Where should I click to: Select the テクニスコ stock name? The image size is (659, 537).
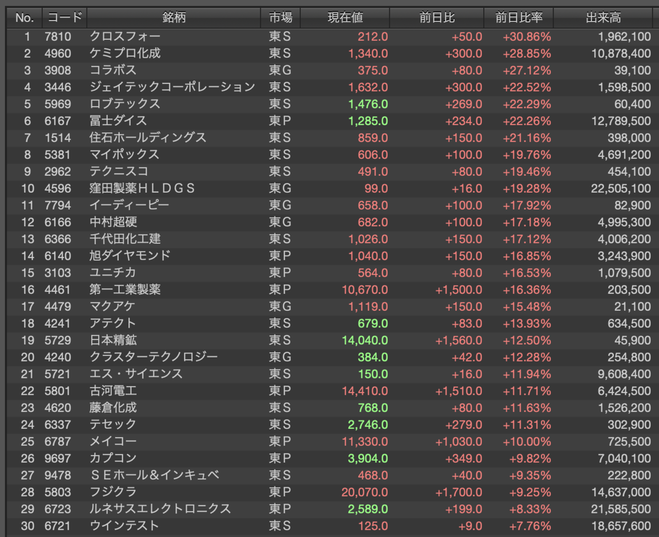(x=119, y=171)
